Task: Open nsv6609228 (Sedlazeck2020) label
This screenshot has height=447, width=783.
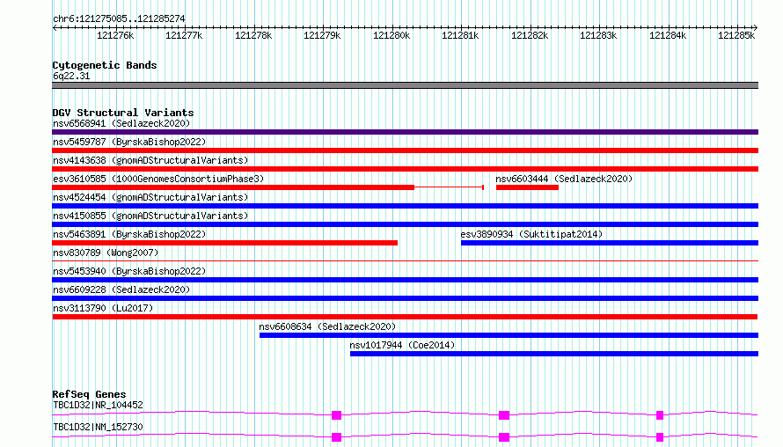Action: point(121,289)
